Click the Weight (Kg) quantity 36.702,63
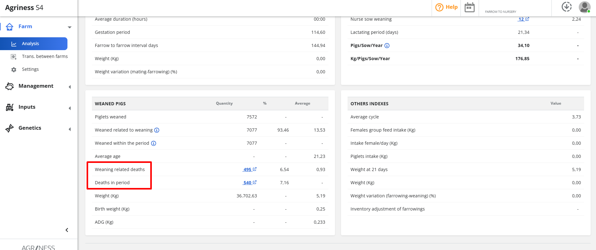596x250 pixels. pyautogui.click(x=247, y=196)
